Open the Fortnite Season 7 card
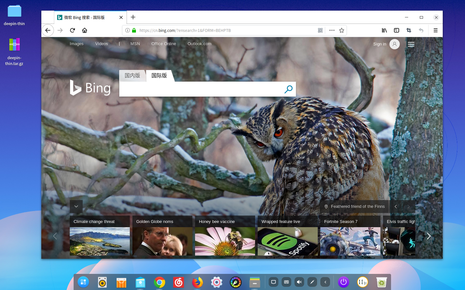465x290 pixels. [350, 236]
